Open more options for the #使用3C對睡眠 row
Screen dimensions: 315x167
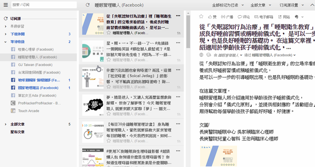coord(178,151)
